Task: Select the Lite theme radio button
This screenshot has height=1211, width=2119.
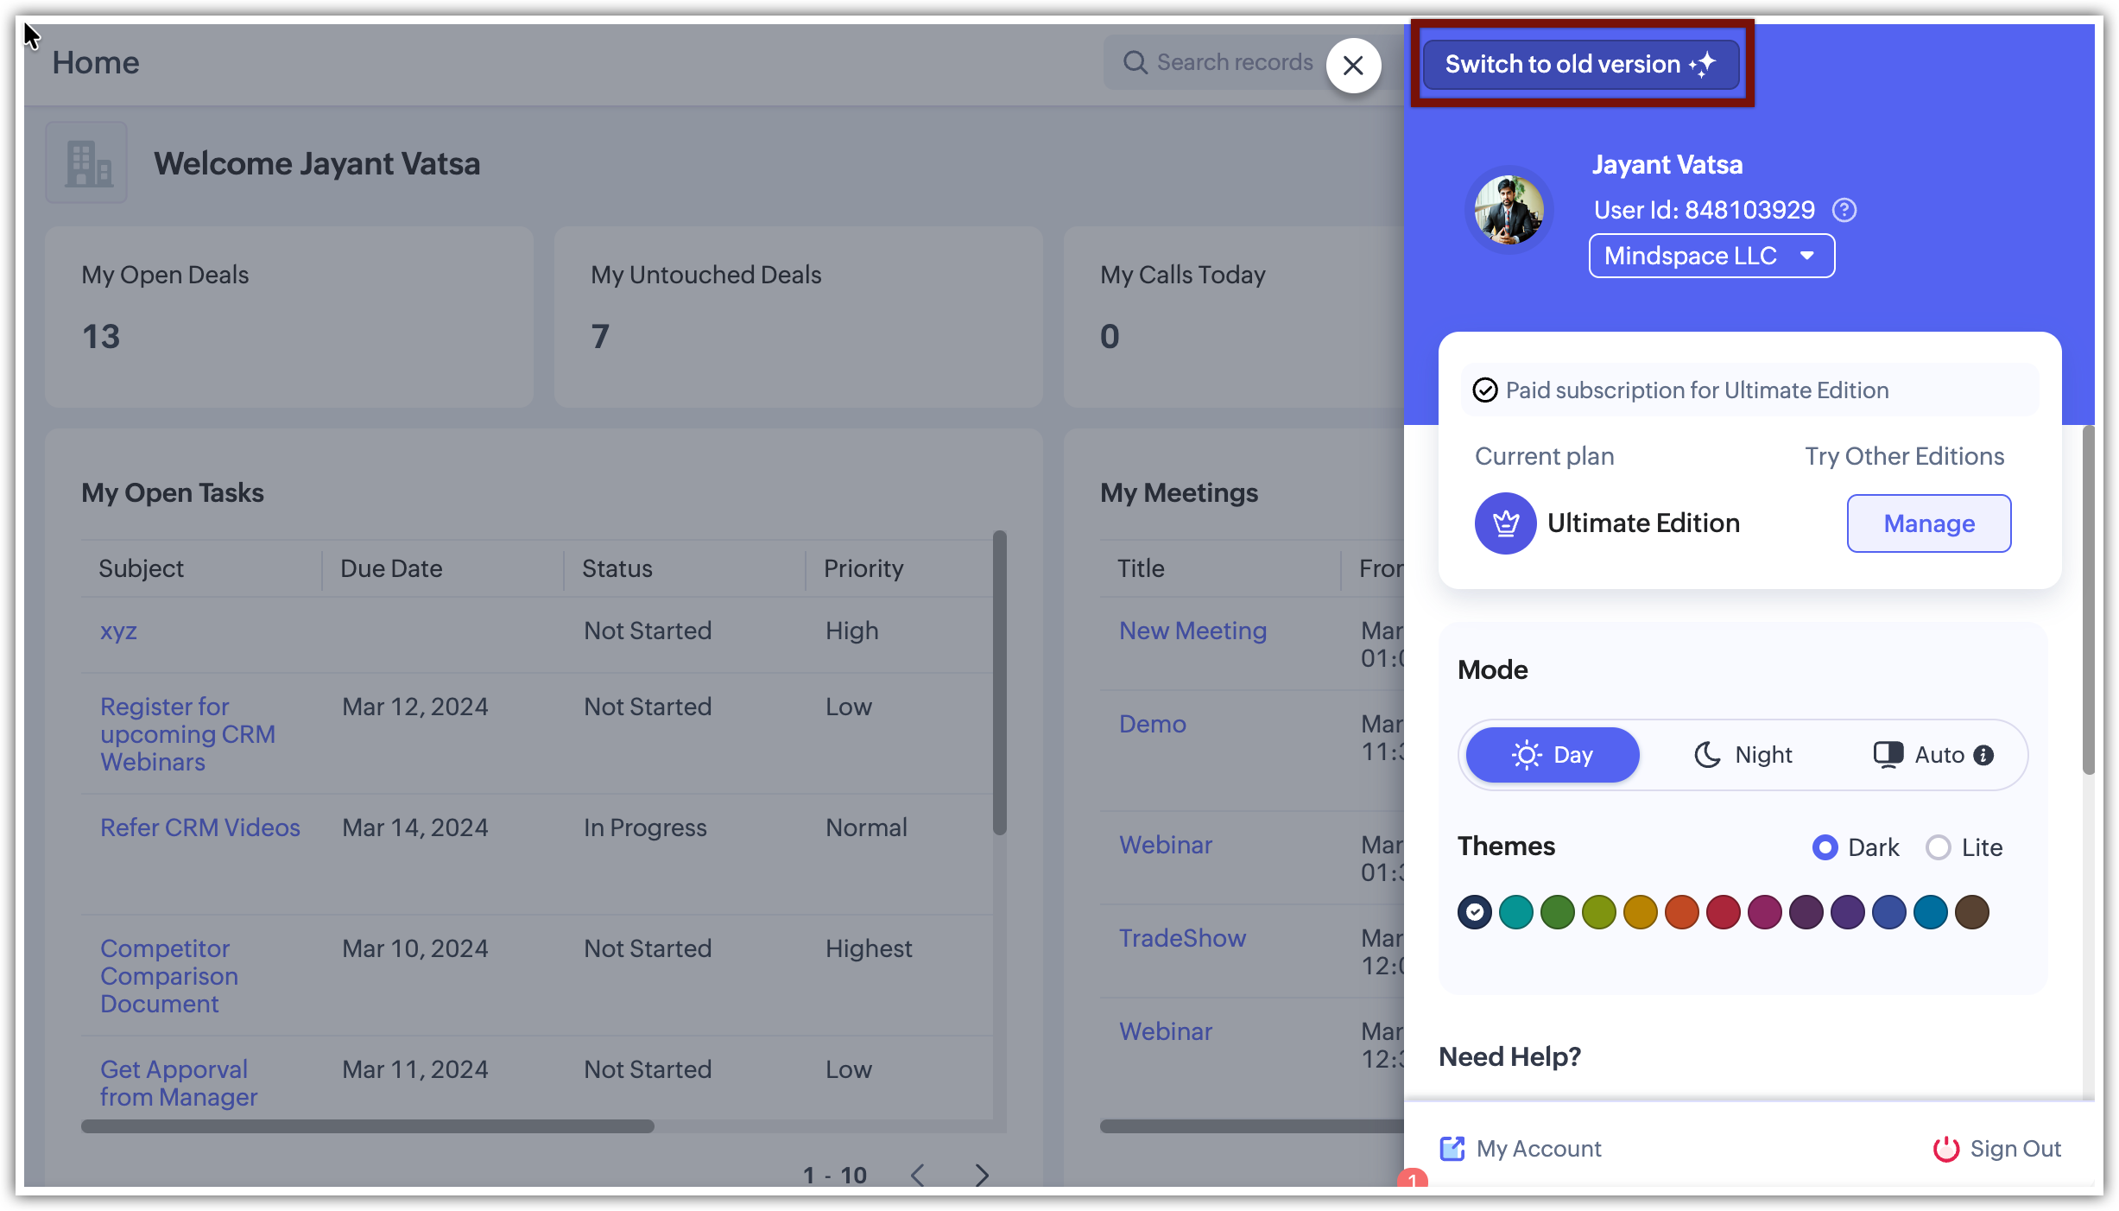Action: coord(1939,847)
